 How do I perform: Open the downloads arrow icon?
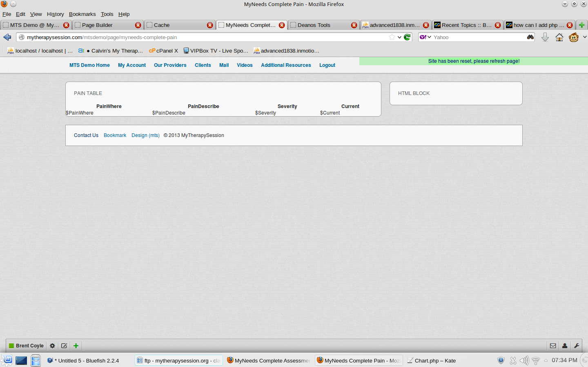[x=545, y=38]
